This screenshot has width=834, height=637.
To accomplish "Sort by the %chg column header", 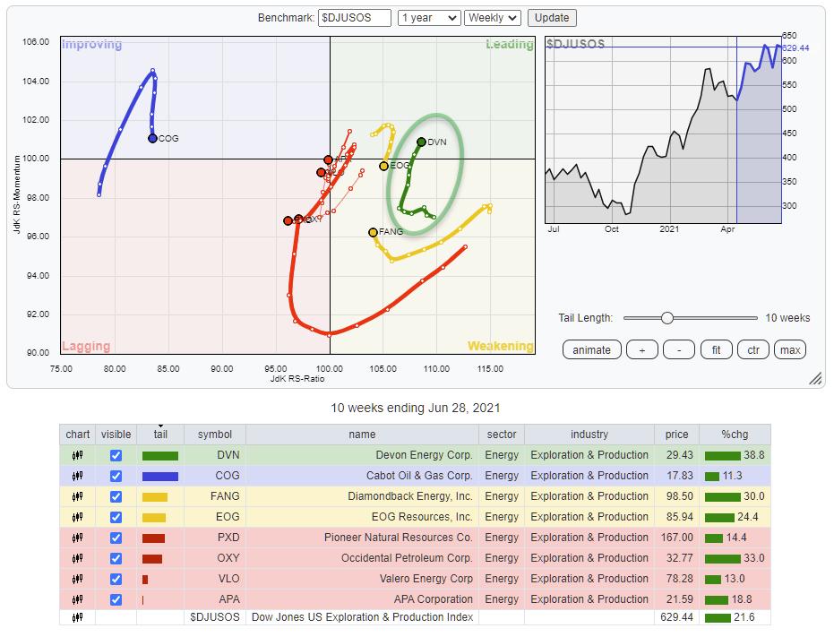I will pos(734,435).
